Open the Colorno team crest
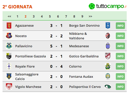The image size is (130, 94). 108,66
